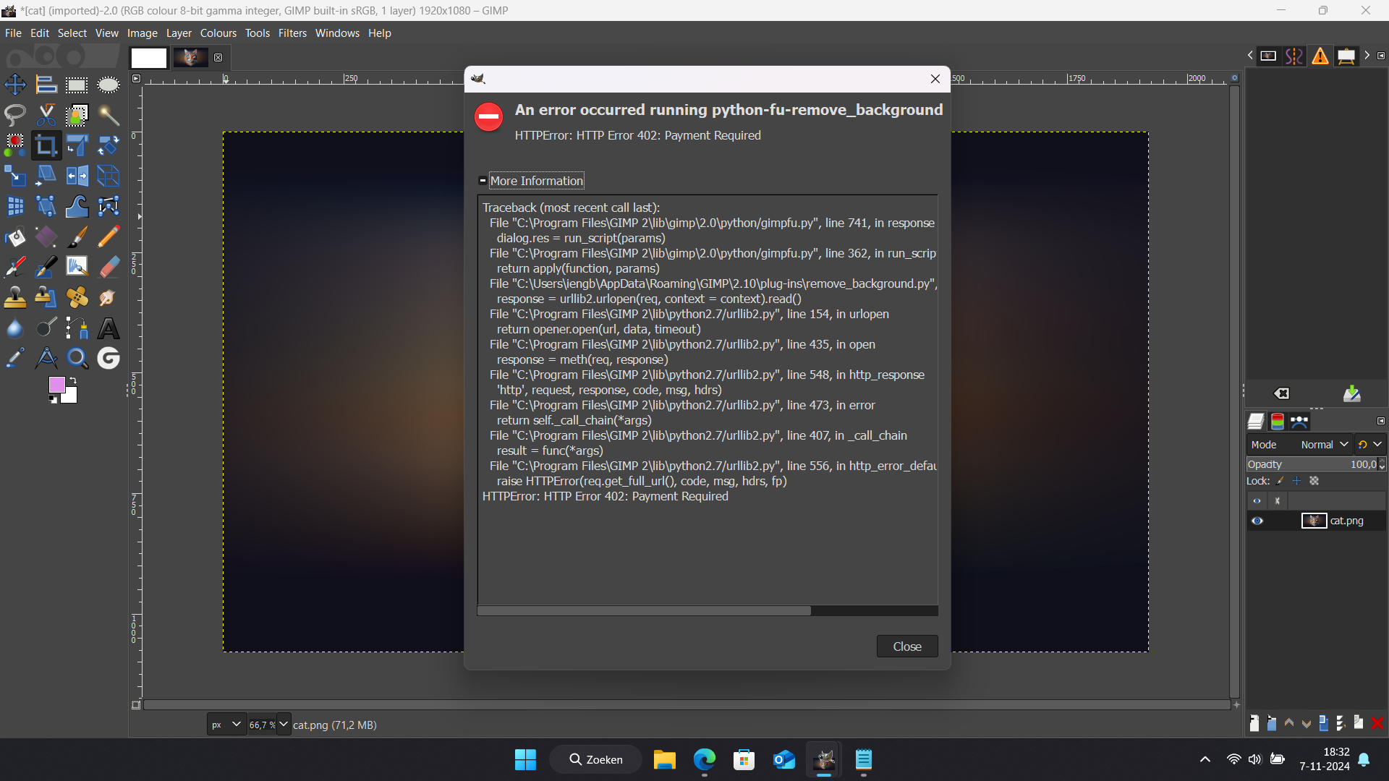Open the layer mode group switcher
Viewport: 1389px width, 781px height.
[1369, 445]
